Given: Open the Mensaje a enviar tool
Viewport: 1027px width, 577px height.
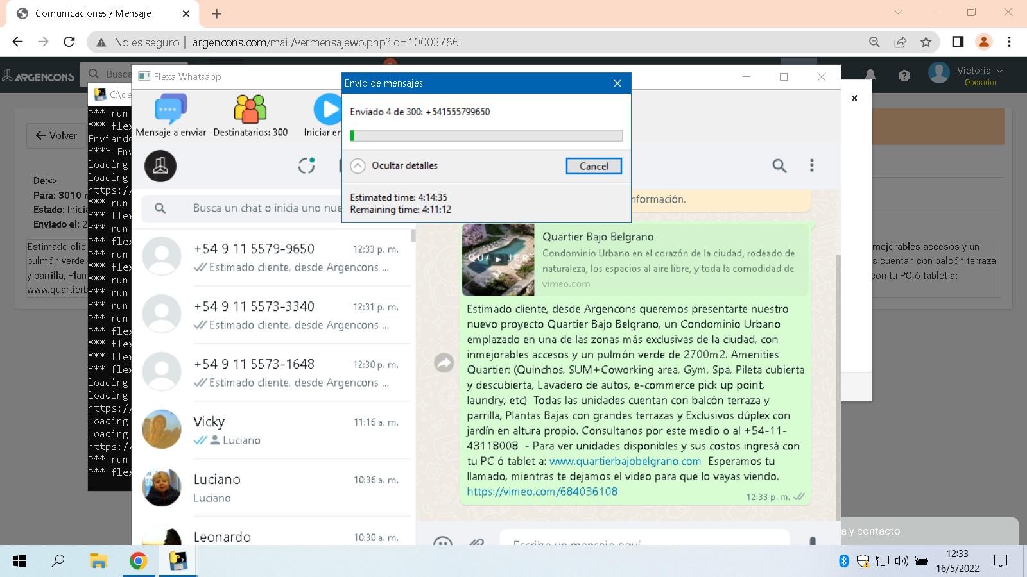Looking at the screenshot, I should click(x=171, y=116).
